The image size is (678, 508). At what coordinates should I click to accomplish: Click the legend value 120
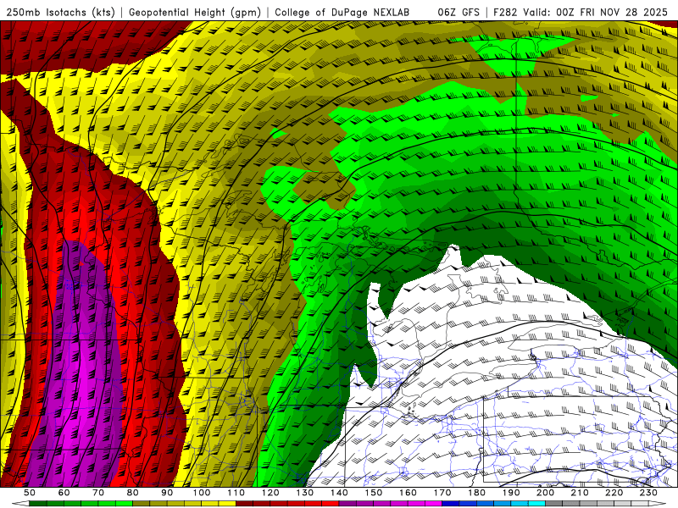pos(270,493)
